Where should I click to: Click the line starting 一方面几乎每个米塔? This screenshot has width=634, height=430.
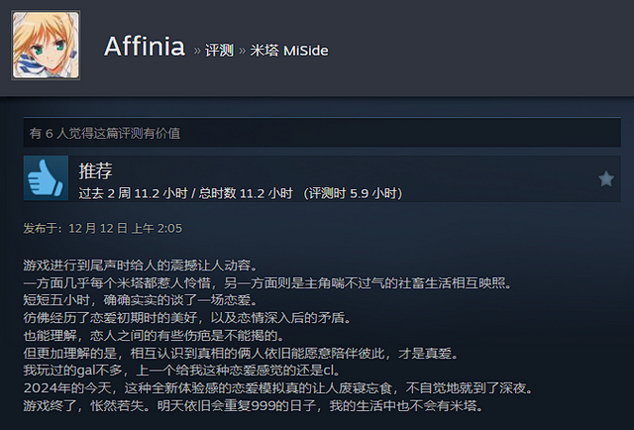tap(268, 282)
